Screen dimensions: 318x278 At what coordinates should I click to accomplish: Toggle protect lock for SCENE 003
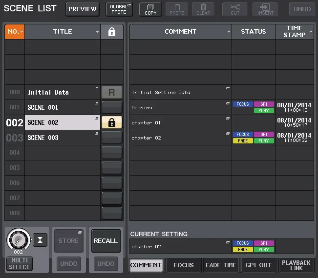point(112,138)
